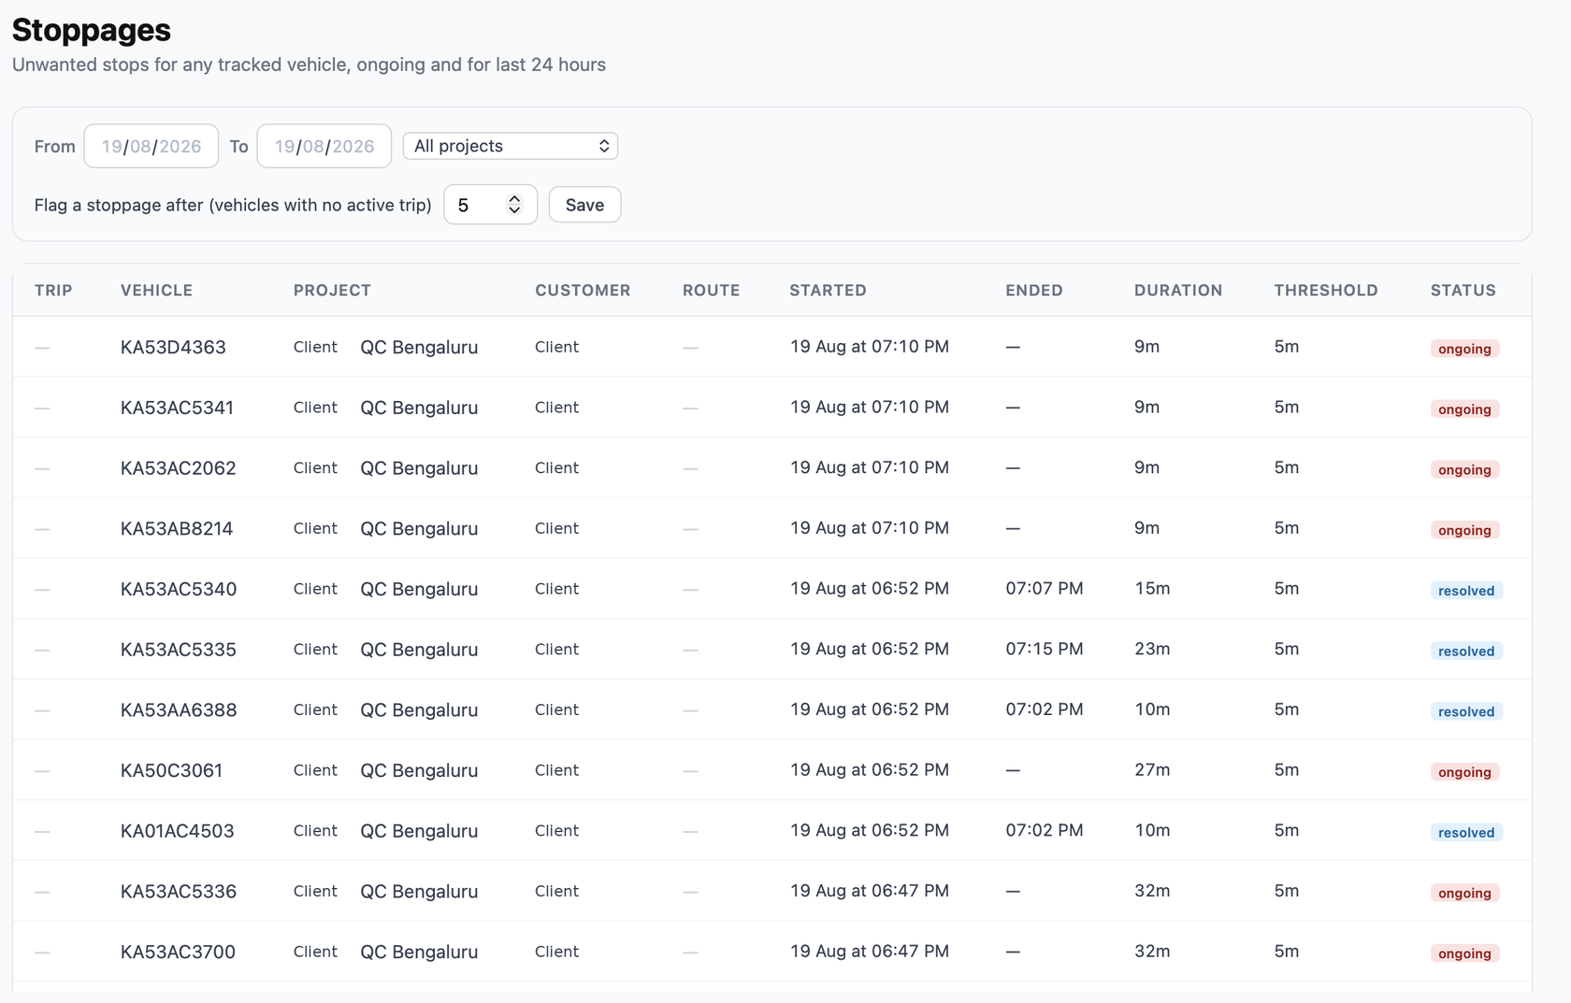1571x1003 pixels.
Task: Select vehicle KA53AB8214
Action: pos(177,528)
